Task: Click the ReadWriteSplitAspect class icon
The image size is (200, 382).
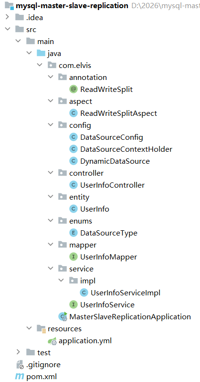Action: [73, 113]
